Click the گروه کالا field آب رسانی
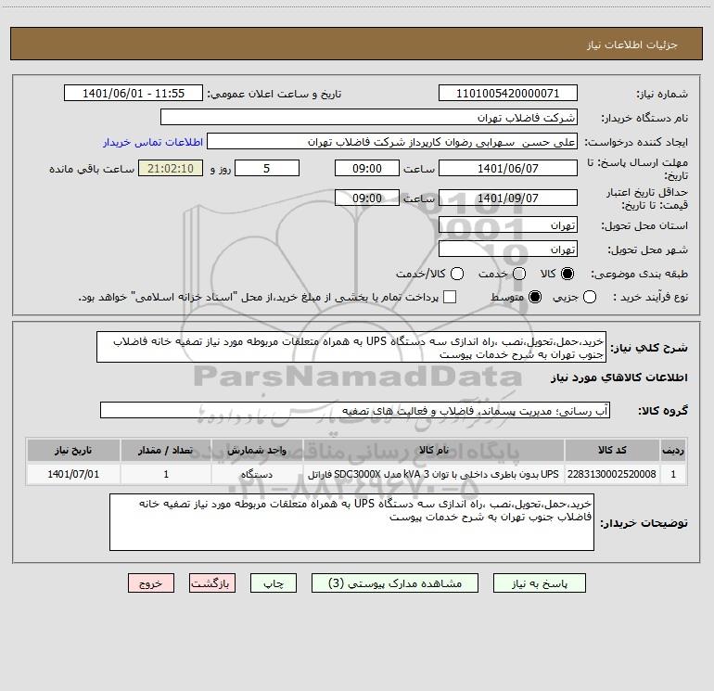This screenshot has width=714, height=691. tap(355, 410)
